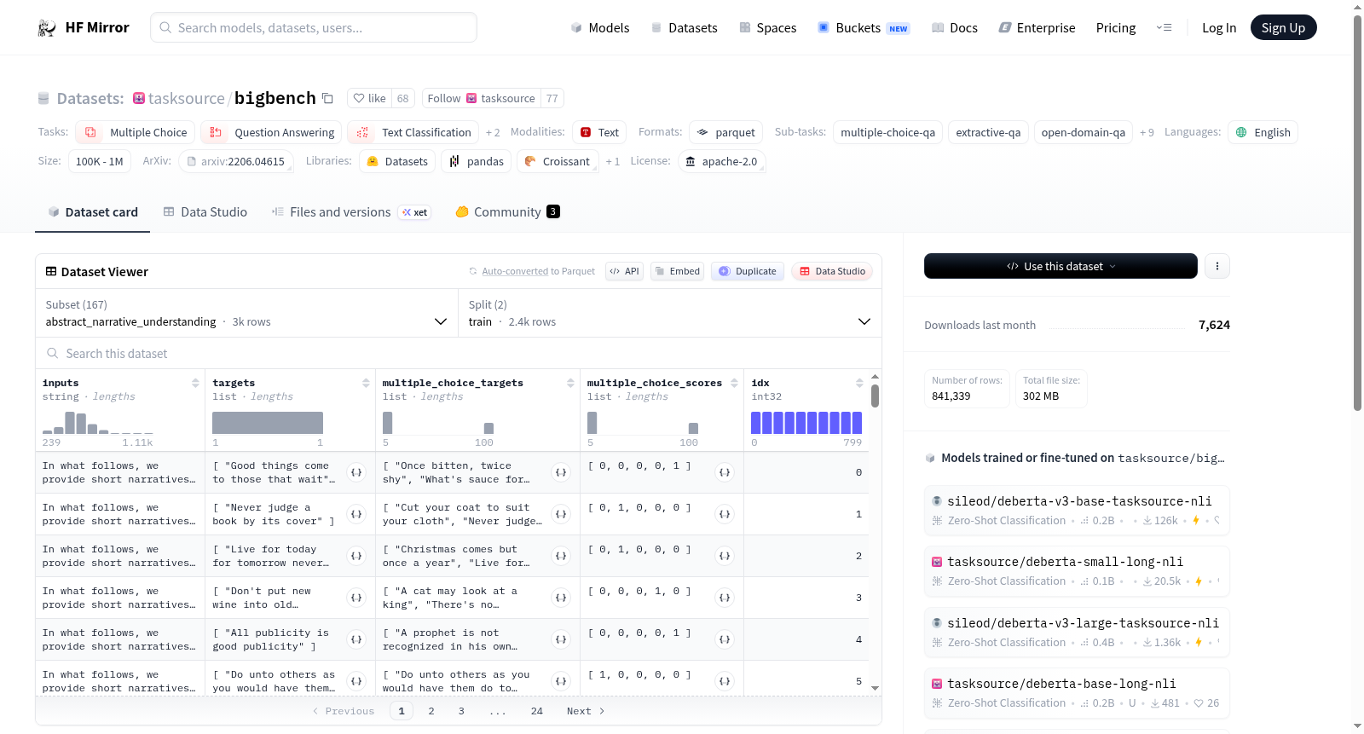
Task: Expand targets cell "Don't put new wine" JSON icon
Action: tap(356, 598)
